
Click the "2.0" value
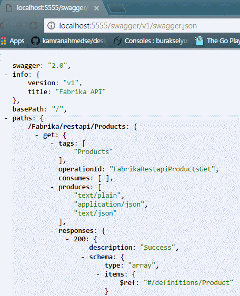pos(58,66)
